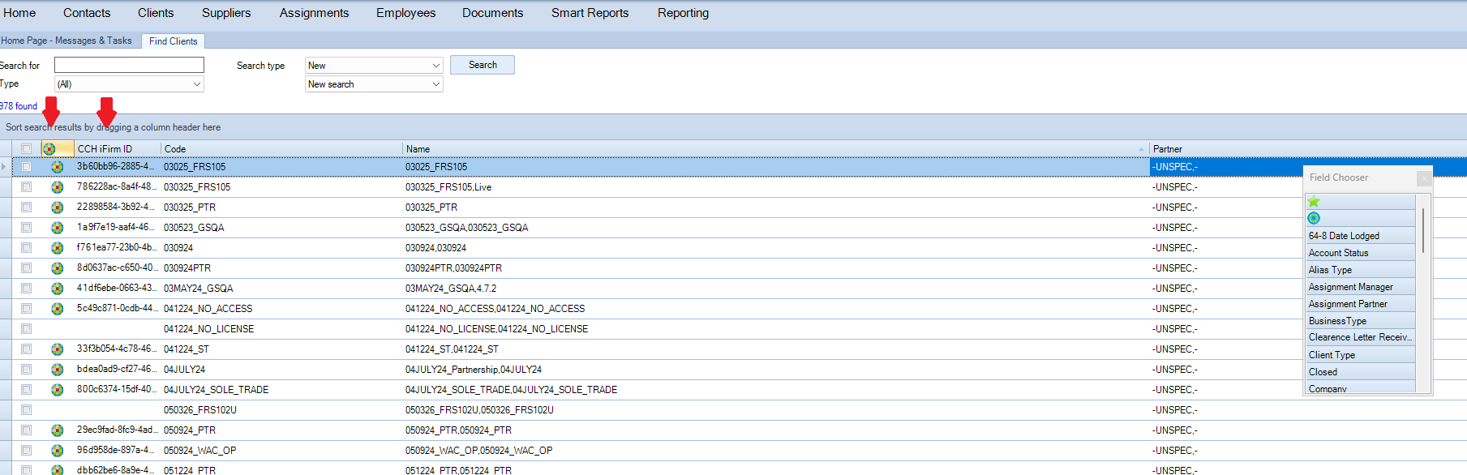Open the Contacts menu
1467x475 pixels.
[x=87, y=13]
